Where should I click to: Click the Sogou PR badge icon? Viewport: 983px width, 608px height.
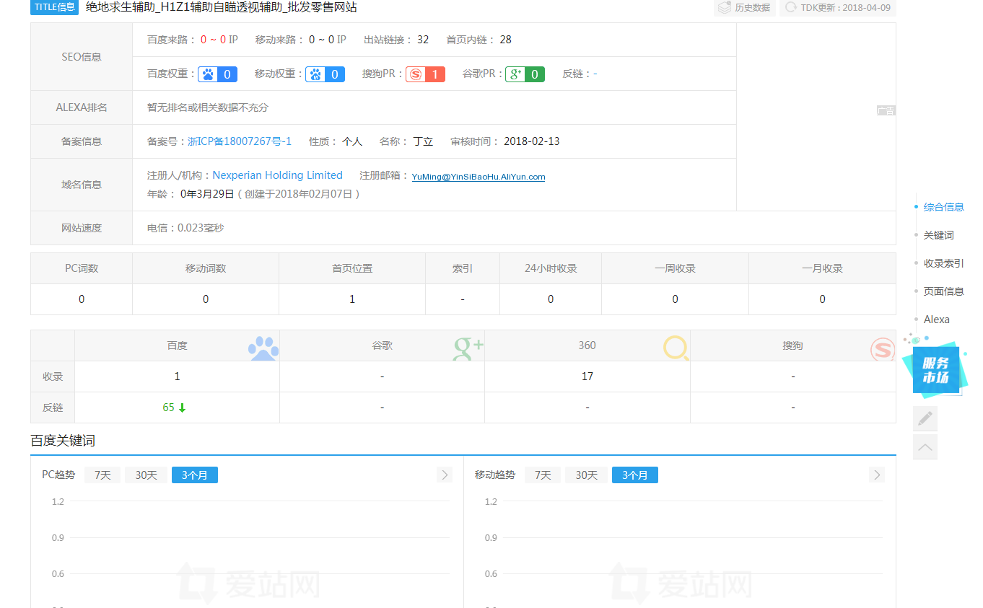click(x=415, y=74)
